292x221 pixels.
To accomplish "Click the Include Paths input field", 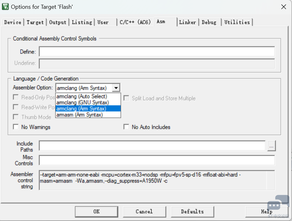I will click(x=152, y=146).
